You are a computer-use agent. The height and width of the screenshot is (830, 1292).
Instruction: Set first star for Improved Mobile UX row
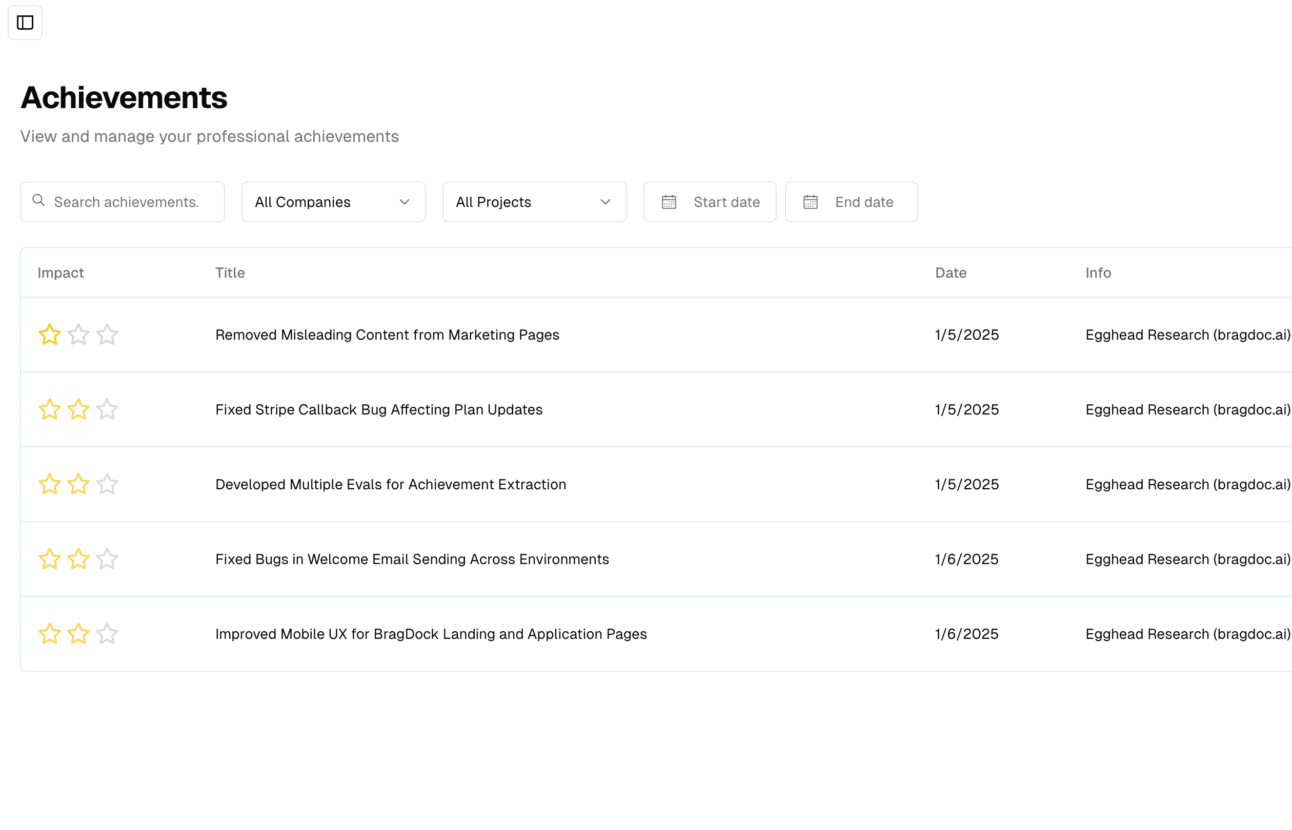[50, 634]
